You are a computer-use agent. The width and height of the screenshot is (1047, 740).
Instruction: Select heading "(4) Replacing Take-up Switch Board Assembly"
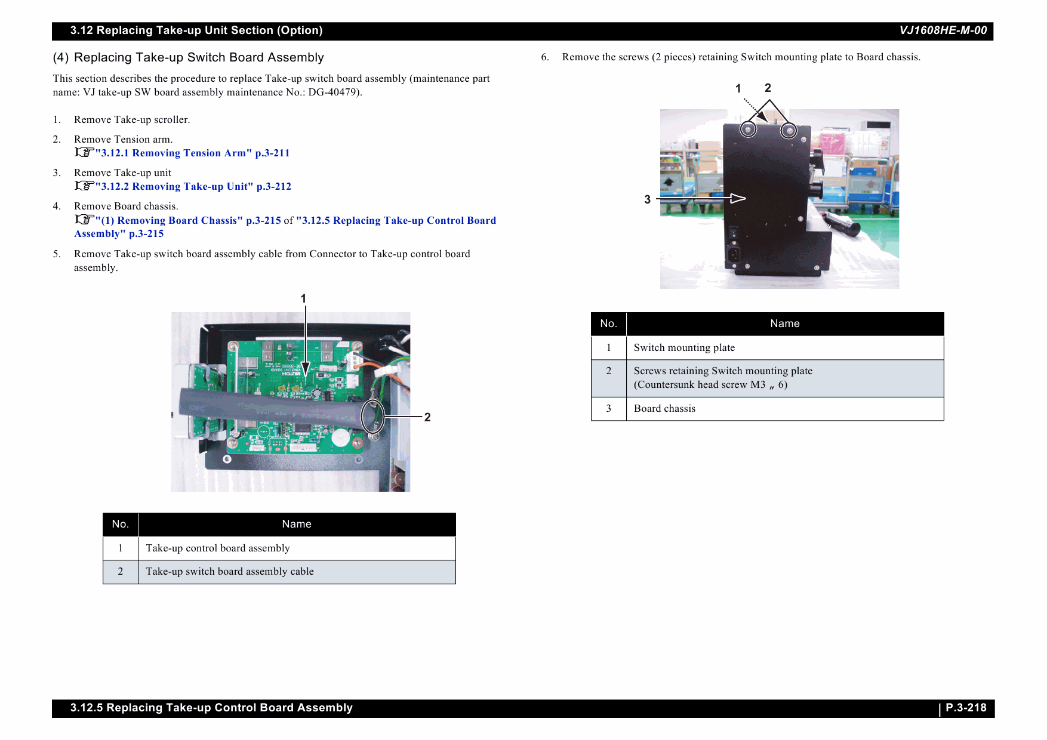(188, 57)
